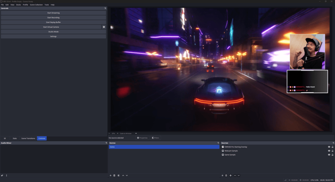Click Start Recording button
Image resolution: width=335 pixels, height=182 pixels.
(x=53, y=18)
